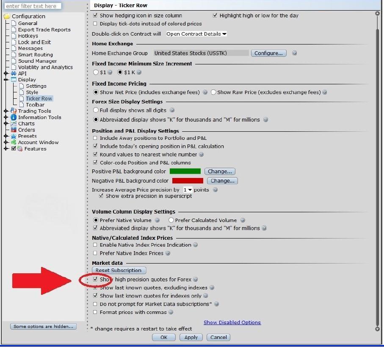Screen dimensions: 384x347
Task: Click the filter text input field
Action: coord(33,6)
